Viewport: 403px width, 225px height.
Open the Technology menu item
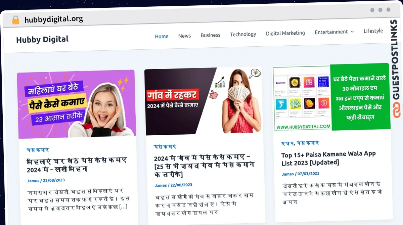[243, 34]
